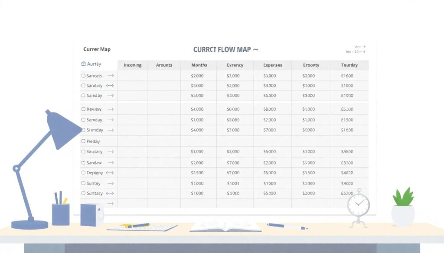Click the double arrow beside Depigny
Image resolution: width=444 pixels, height=253 pixels.
(110, 173)
